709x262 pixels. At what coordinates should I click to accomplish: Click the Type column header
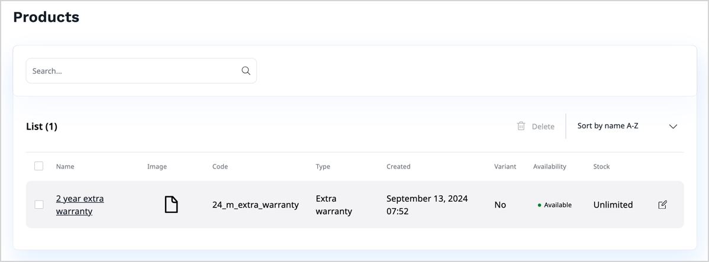(x=323, y=167)
